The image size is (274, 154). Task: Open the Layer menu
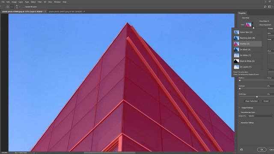click(x=21, y=2)
